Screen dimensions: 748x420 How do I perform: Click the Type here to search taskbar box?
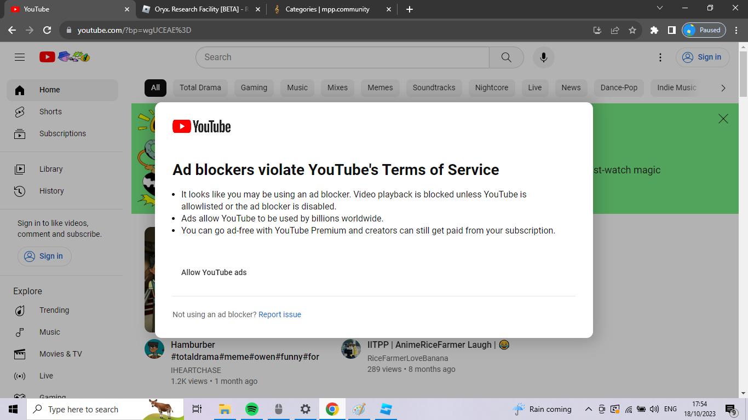pyautogui.click(x=105, y=409)
